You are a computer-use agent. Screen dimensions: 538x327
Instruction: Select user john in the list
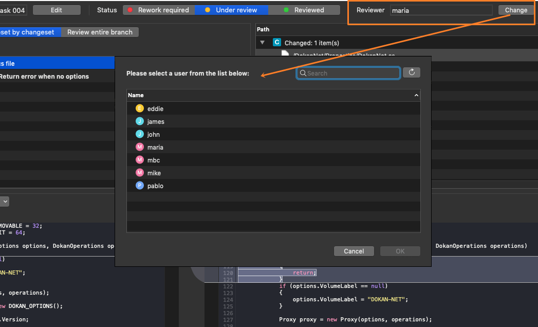click(x=273, y=134)
